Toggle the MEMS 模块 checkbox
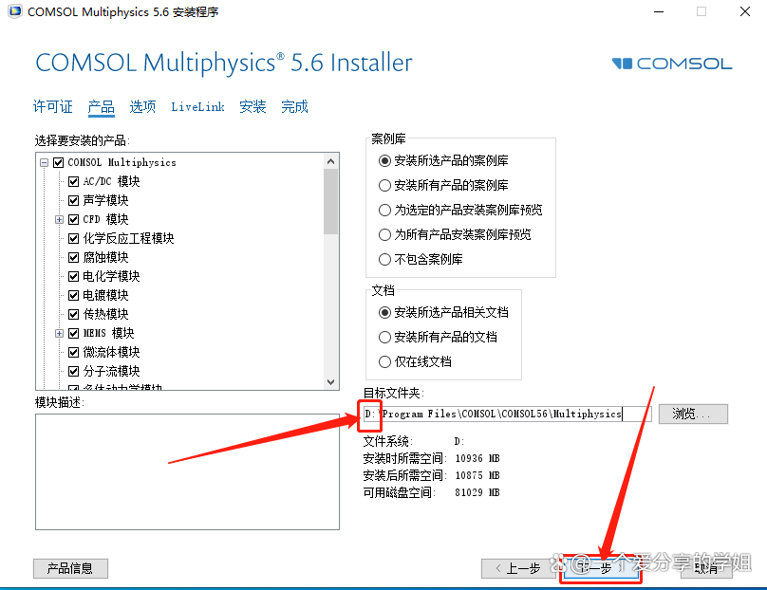The height and width of the screenshot is (590, 767). point(73,333)
